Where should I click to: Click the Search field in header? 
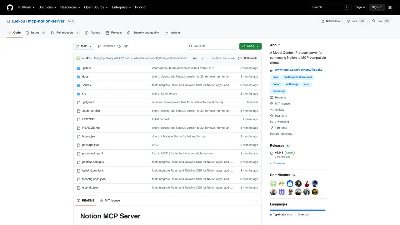(x=331, y=7)
